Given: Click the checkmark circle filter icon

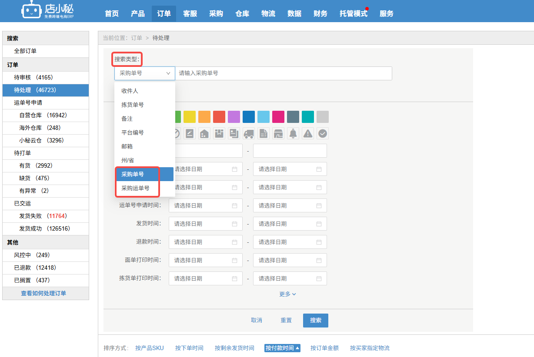Looking at the screenshot, I should click(323, 133).
